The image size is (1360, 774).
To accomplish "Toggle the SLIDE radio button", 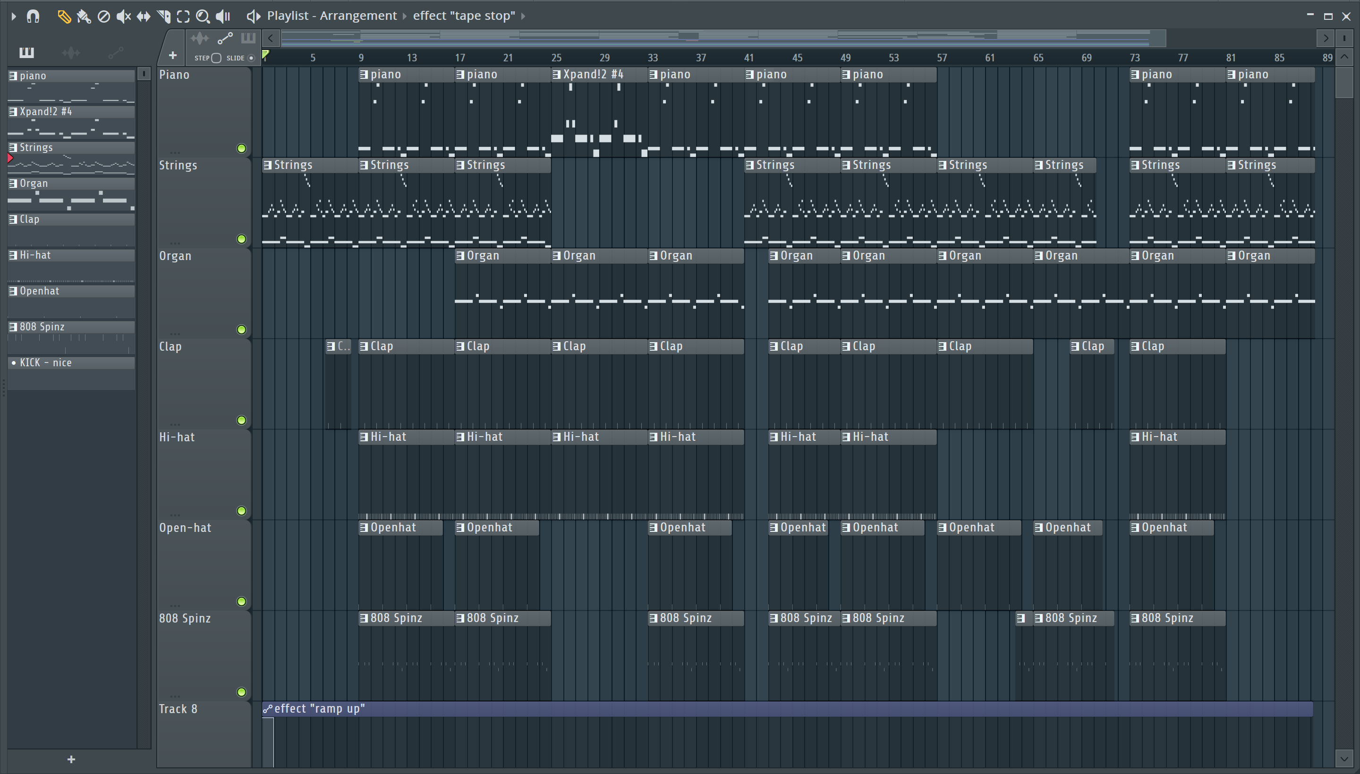I will point(251,58).
